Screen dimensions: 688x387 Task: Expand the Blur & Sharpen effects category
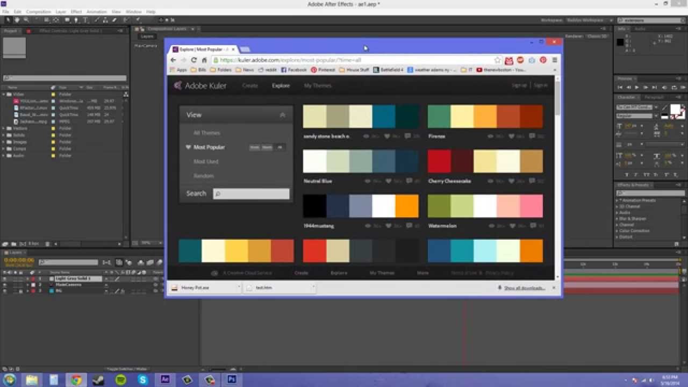[x=617, y=219]
